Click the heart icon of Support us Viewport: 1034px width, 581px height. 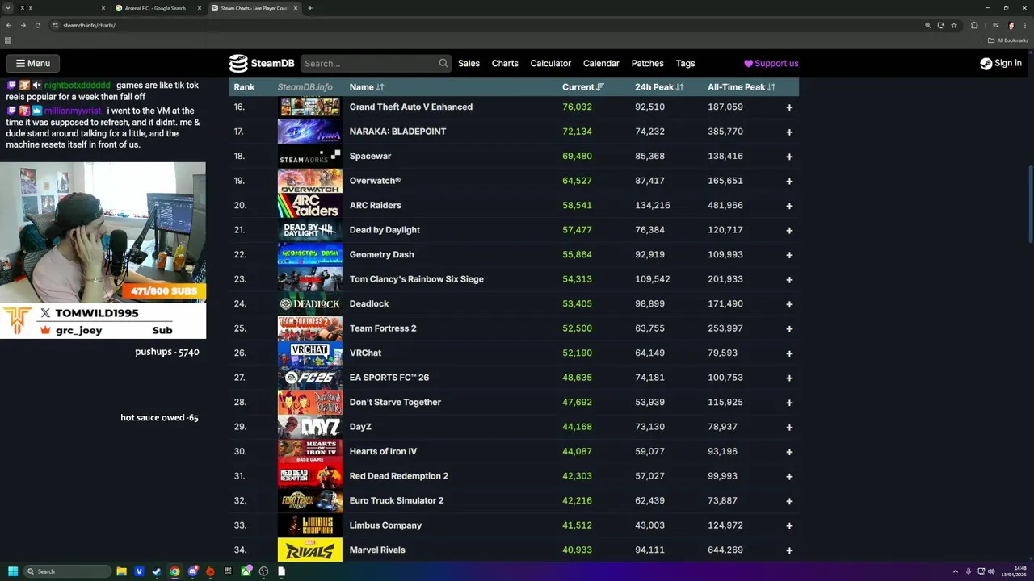coord(748,64)
